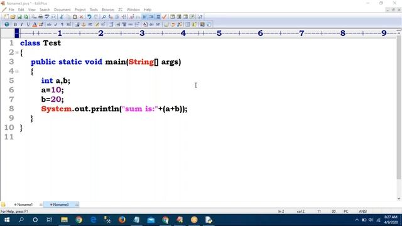Open the Document menu

62,10
